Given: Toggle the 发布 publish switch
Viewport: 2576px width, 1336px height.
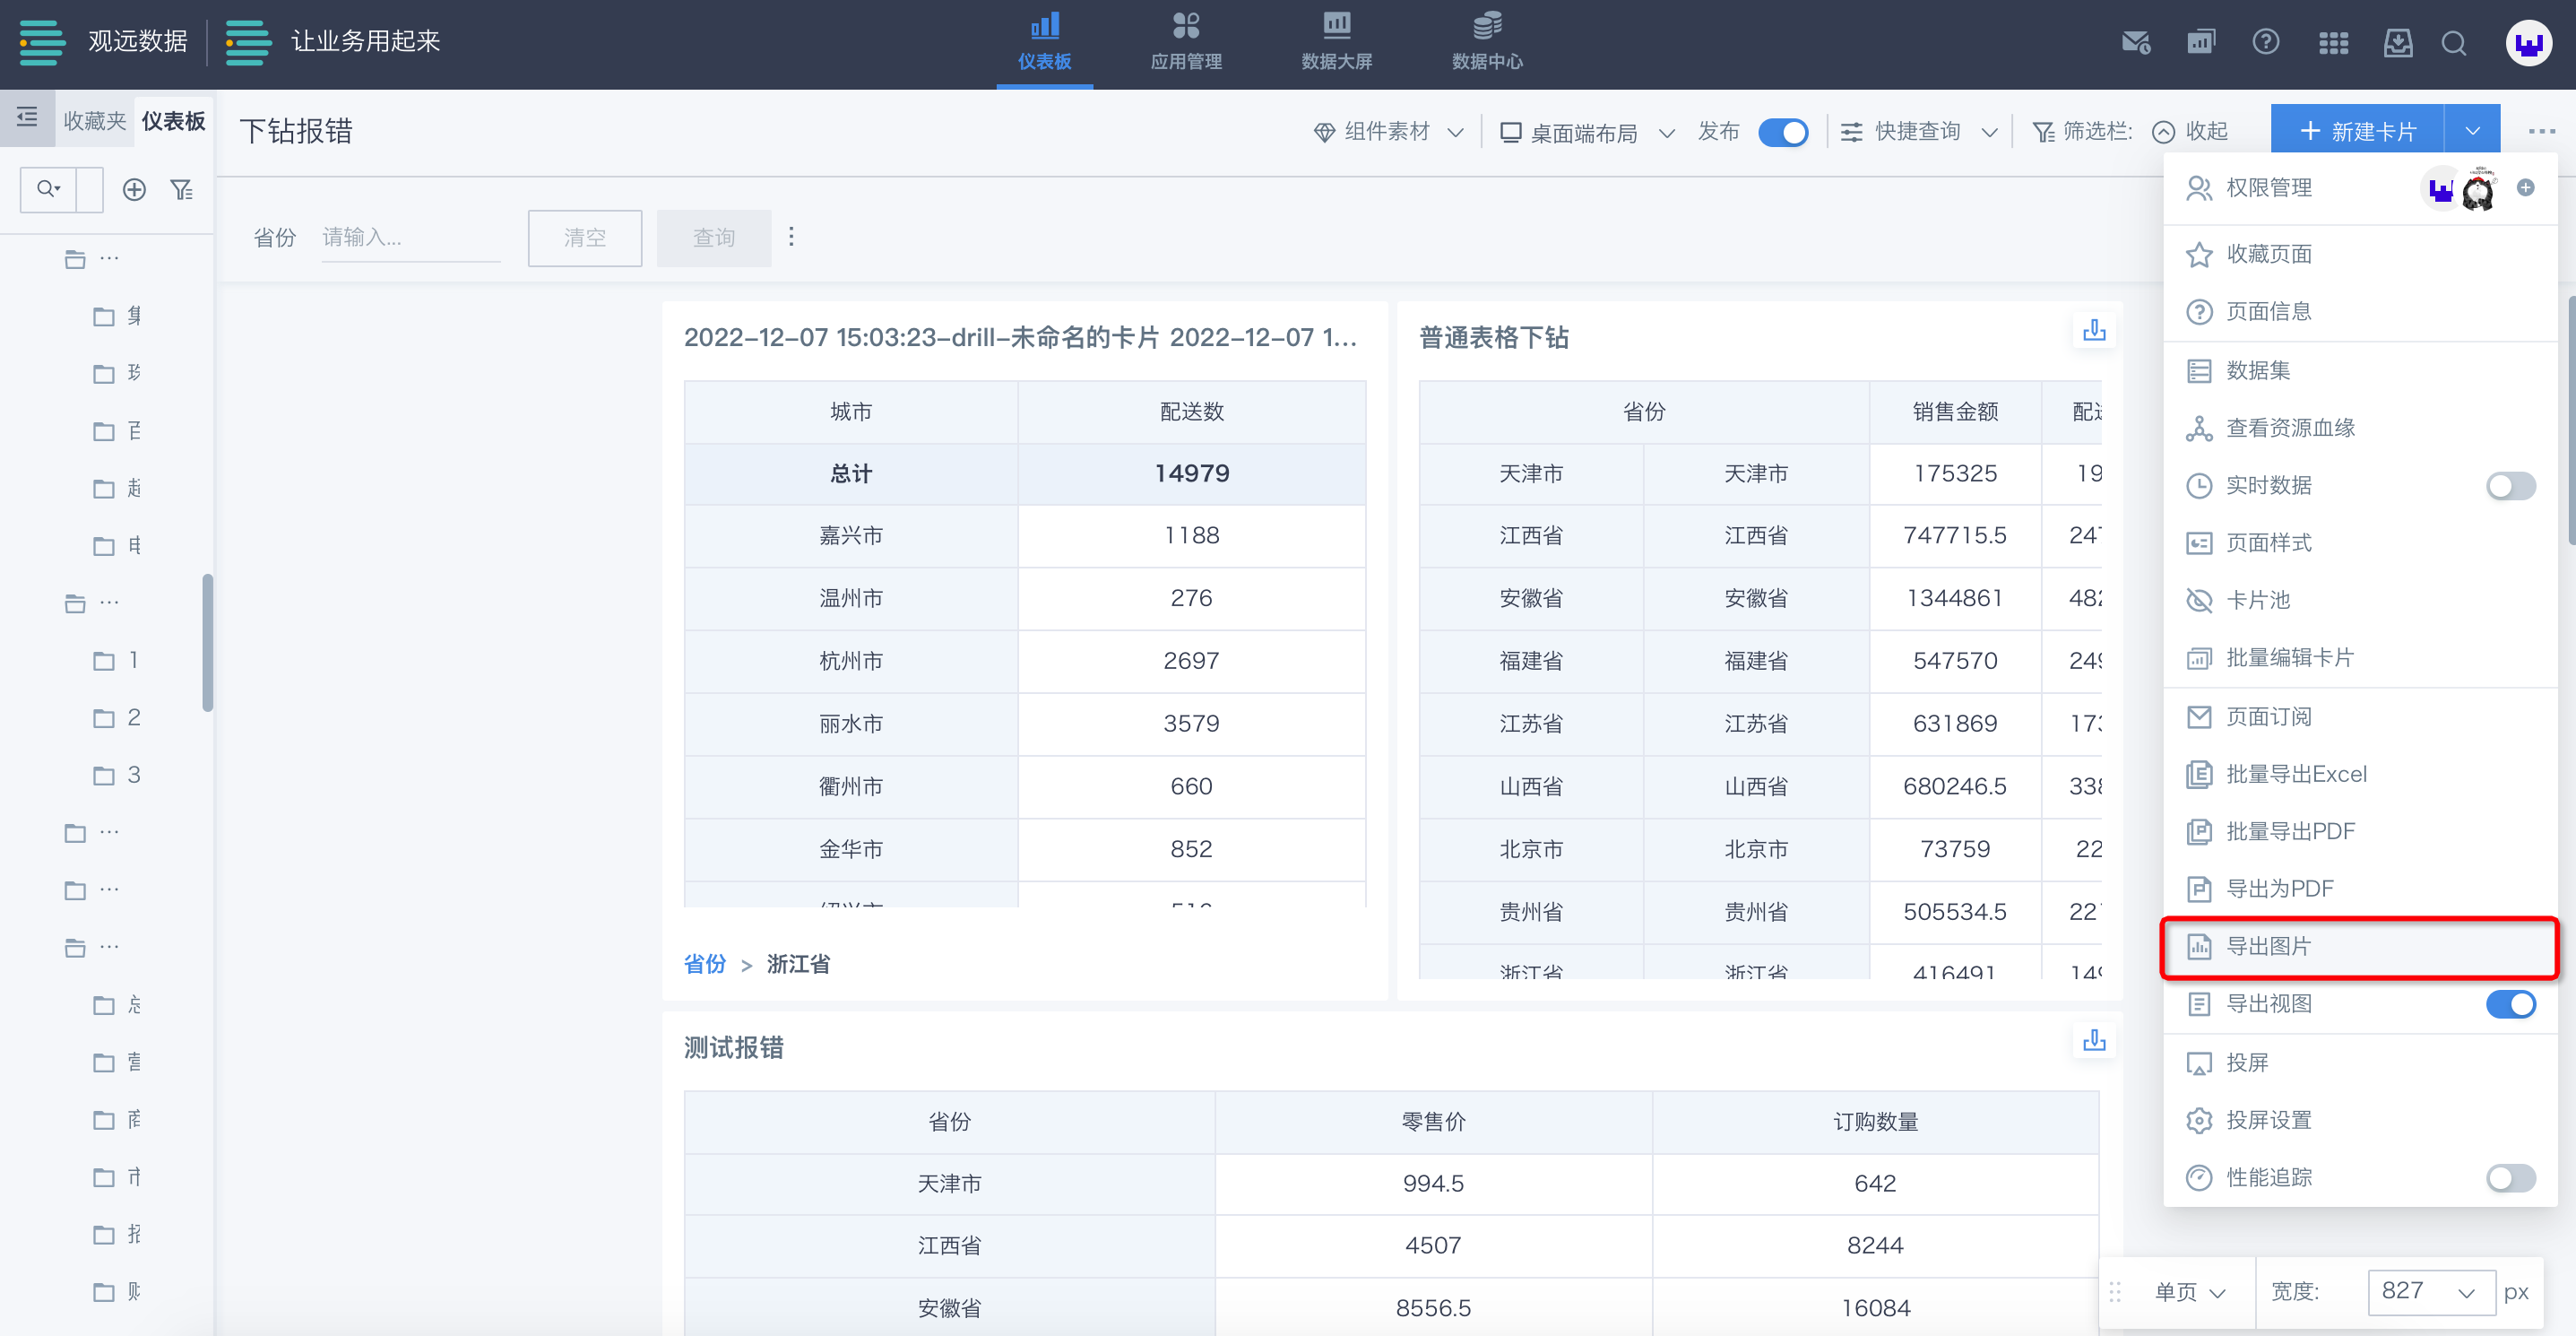Looking at the screenshot, I should tap(1783, 132).
